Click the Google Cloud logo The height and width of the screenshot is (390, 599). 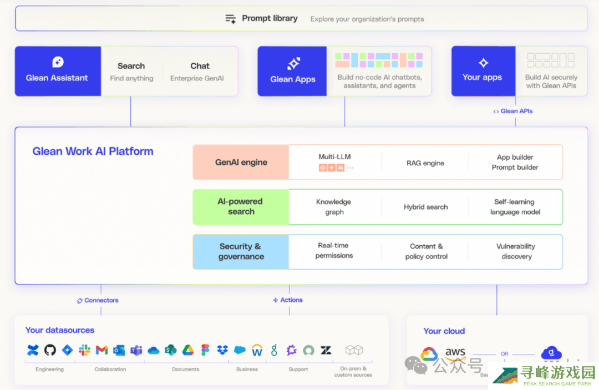(429, 354)
